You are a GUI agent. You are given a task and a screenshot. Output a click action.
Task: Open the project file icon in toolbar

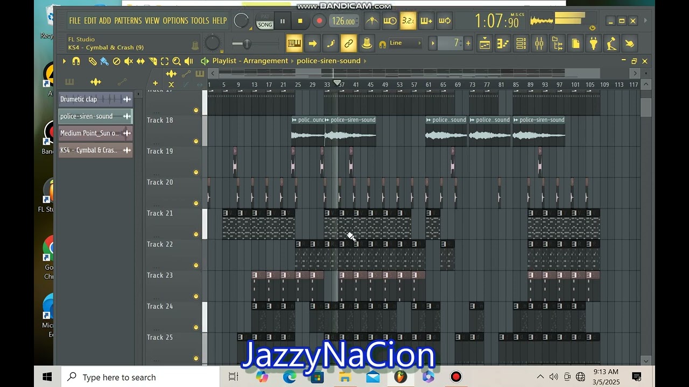[x=575, y=44]
